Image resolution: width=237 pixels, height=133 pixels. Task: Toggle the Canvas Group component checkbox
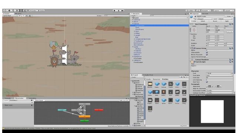(194, 48)
